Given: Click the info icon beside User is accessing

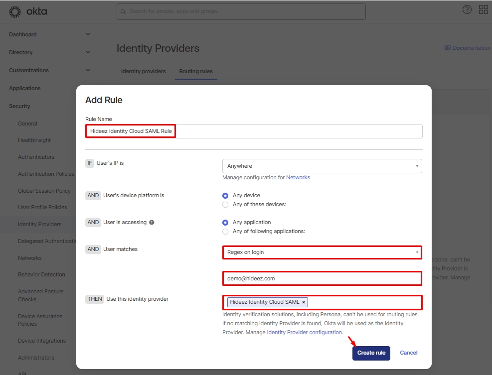Looking at the screenshot, I should pos(152,223).
